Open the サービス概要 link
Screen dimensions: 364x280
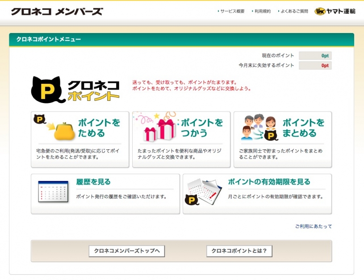[x=232, y=11]
